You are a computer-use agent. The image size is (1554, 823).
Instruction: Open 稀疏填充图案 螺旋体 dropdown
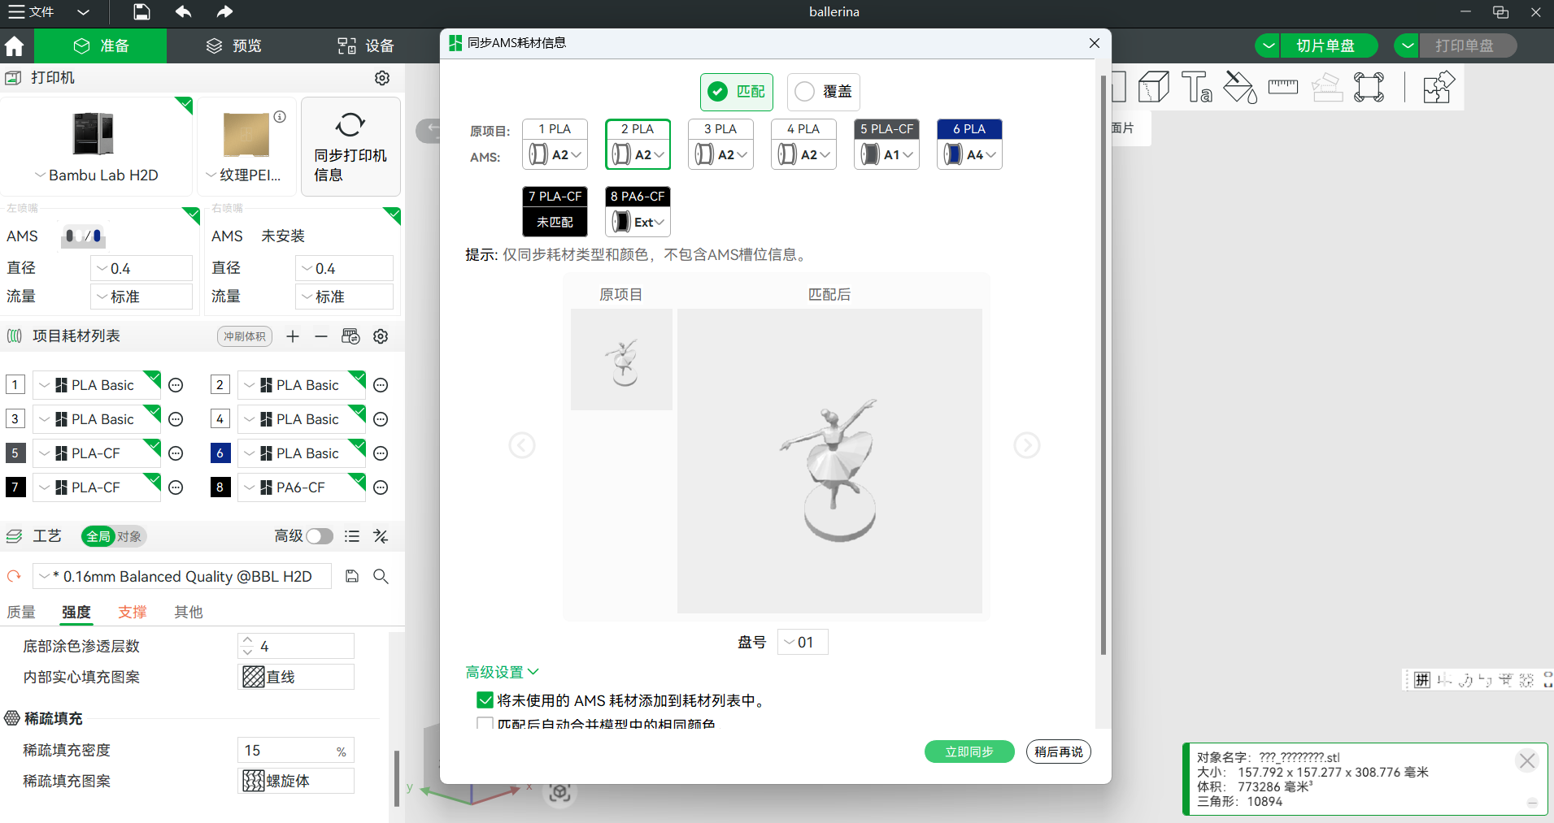[296, 781]
